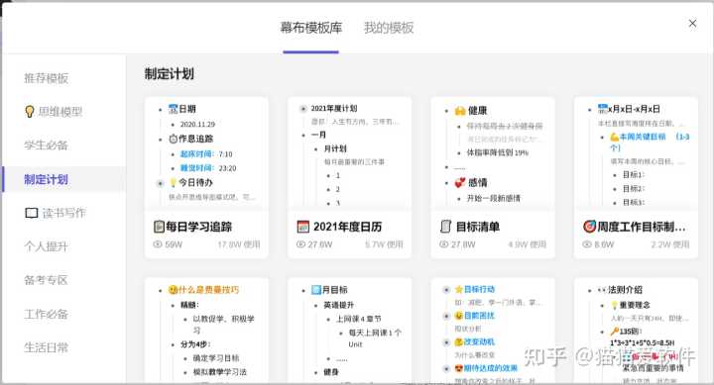Image resolution: width=714 pixels, height=385 pixels.
Task: Close the template library dialog
Action: 692,23
